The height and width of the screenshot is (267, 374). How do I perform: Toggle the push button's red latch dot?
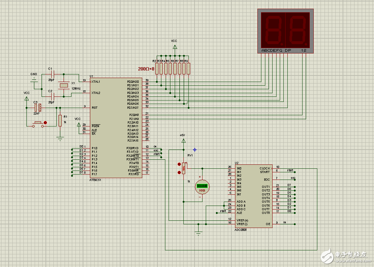click(x=45, y=122)
